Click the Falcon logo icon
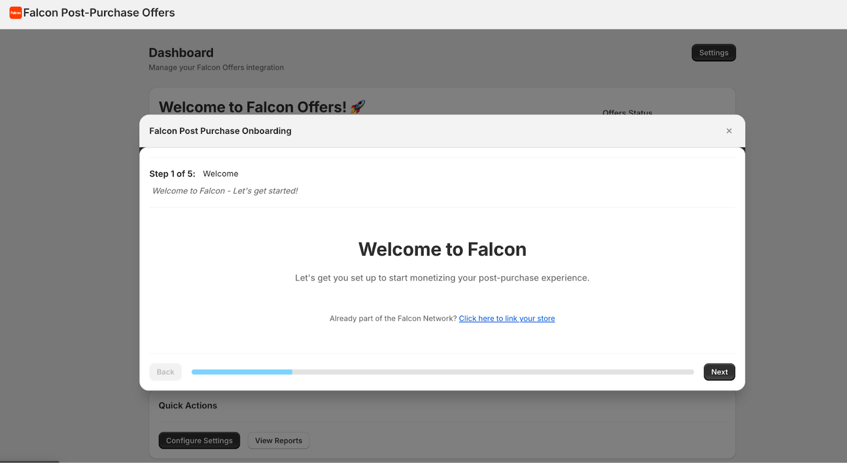This screenshot has width=847, height=463. click(x=15, y=13)
